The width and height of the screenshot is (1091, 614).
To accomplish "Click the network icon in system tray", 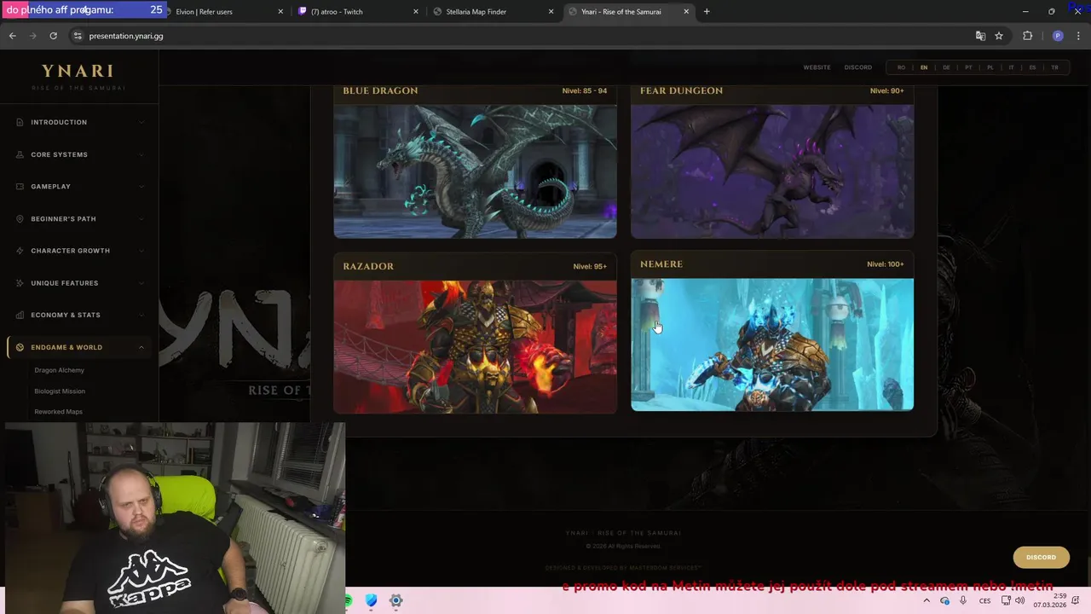I will [x=1006, y=600].
